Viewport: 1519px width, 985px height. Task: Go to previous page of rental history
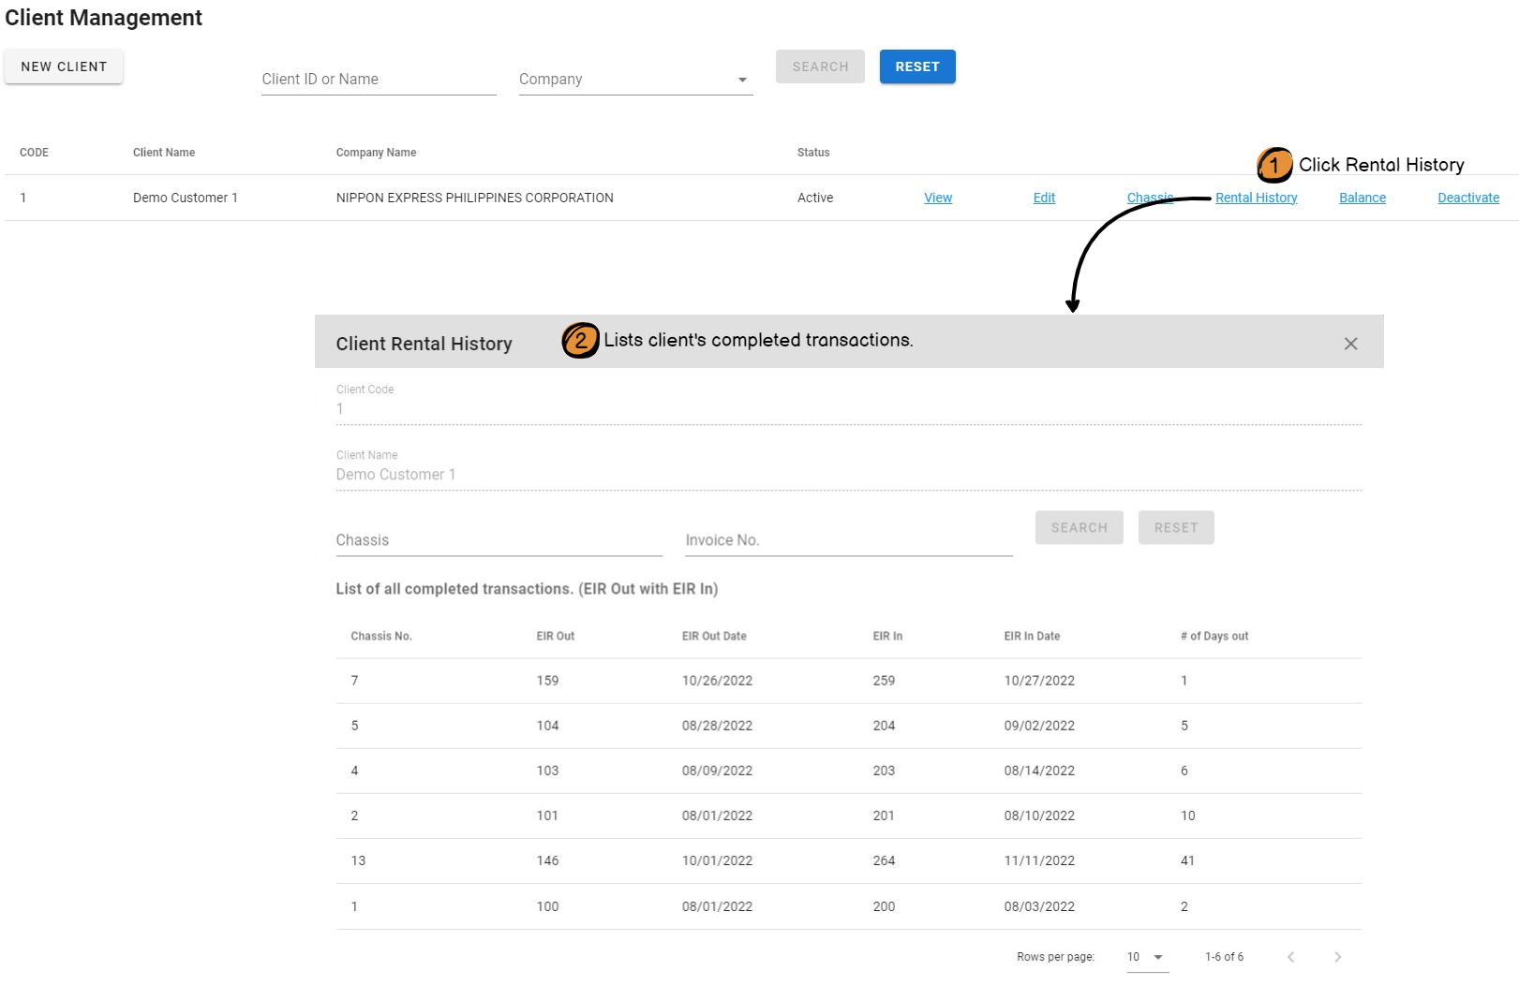1290,957
